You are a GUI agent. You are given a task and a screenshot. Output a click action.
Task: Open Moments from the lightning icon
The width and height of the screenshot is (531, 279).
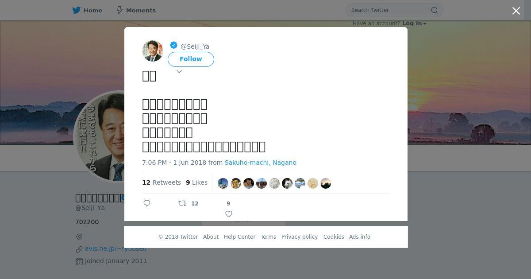coord(119,10)
